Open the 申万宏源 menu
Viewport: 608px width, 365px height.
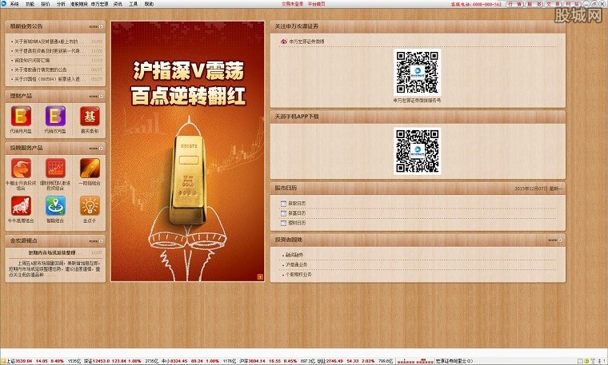coord(100,4)
